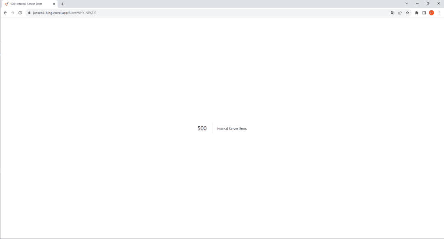Expand the tab search chevron
Image resolution: width=444 pixels, height=239 pixels.
[407, 3]
